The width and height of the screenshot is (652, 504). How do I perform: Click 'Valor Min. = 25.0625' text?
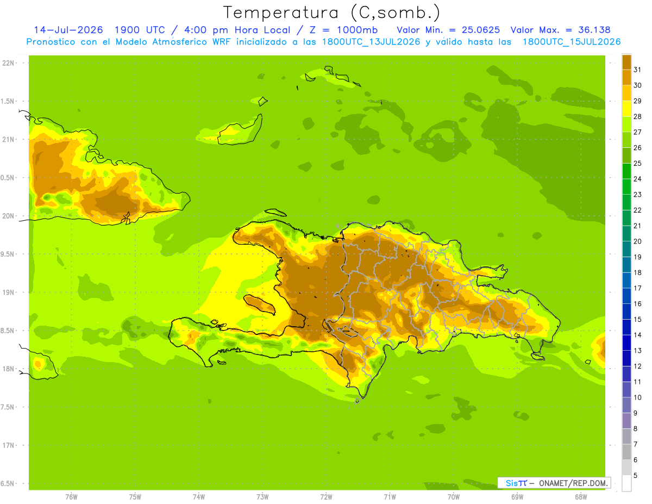click(449, 30)
